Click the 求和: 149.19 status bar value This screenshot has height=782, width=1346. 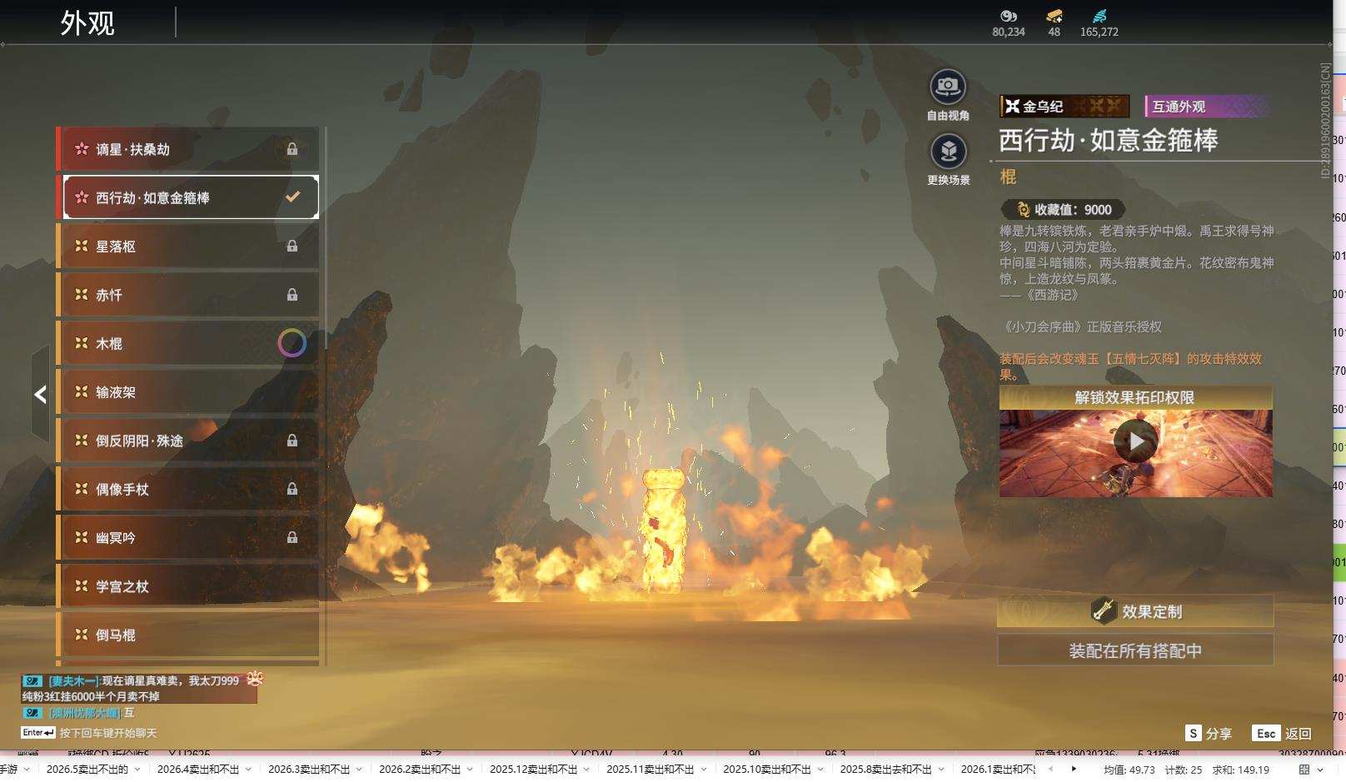[x=1240, y=770]
